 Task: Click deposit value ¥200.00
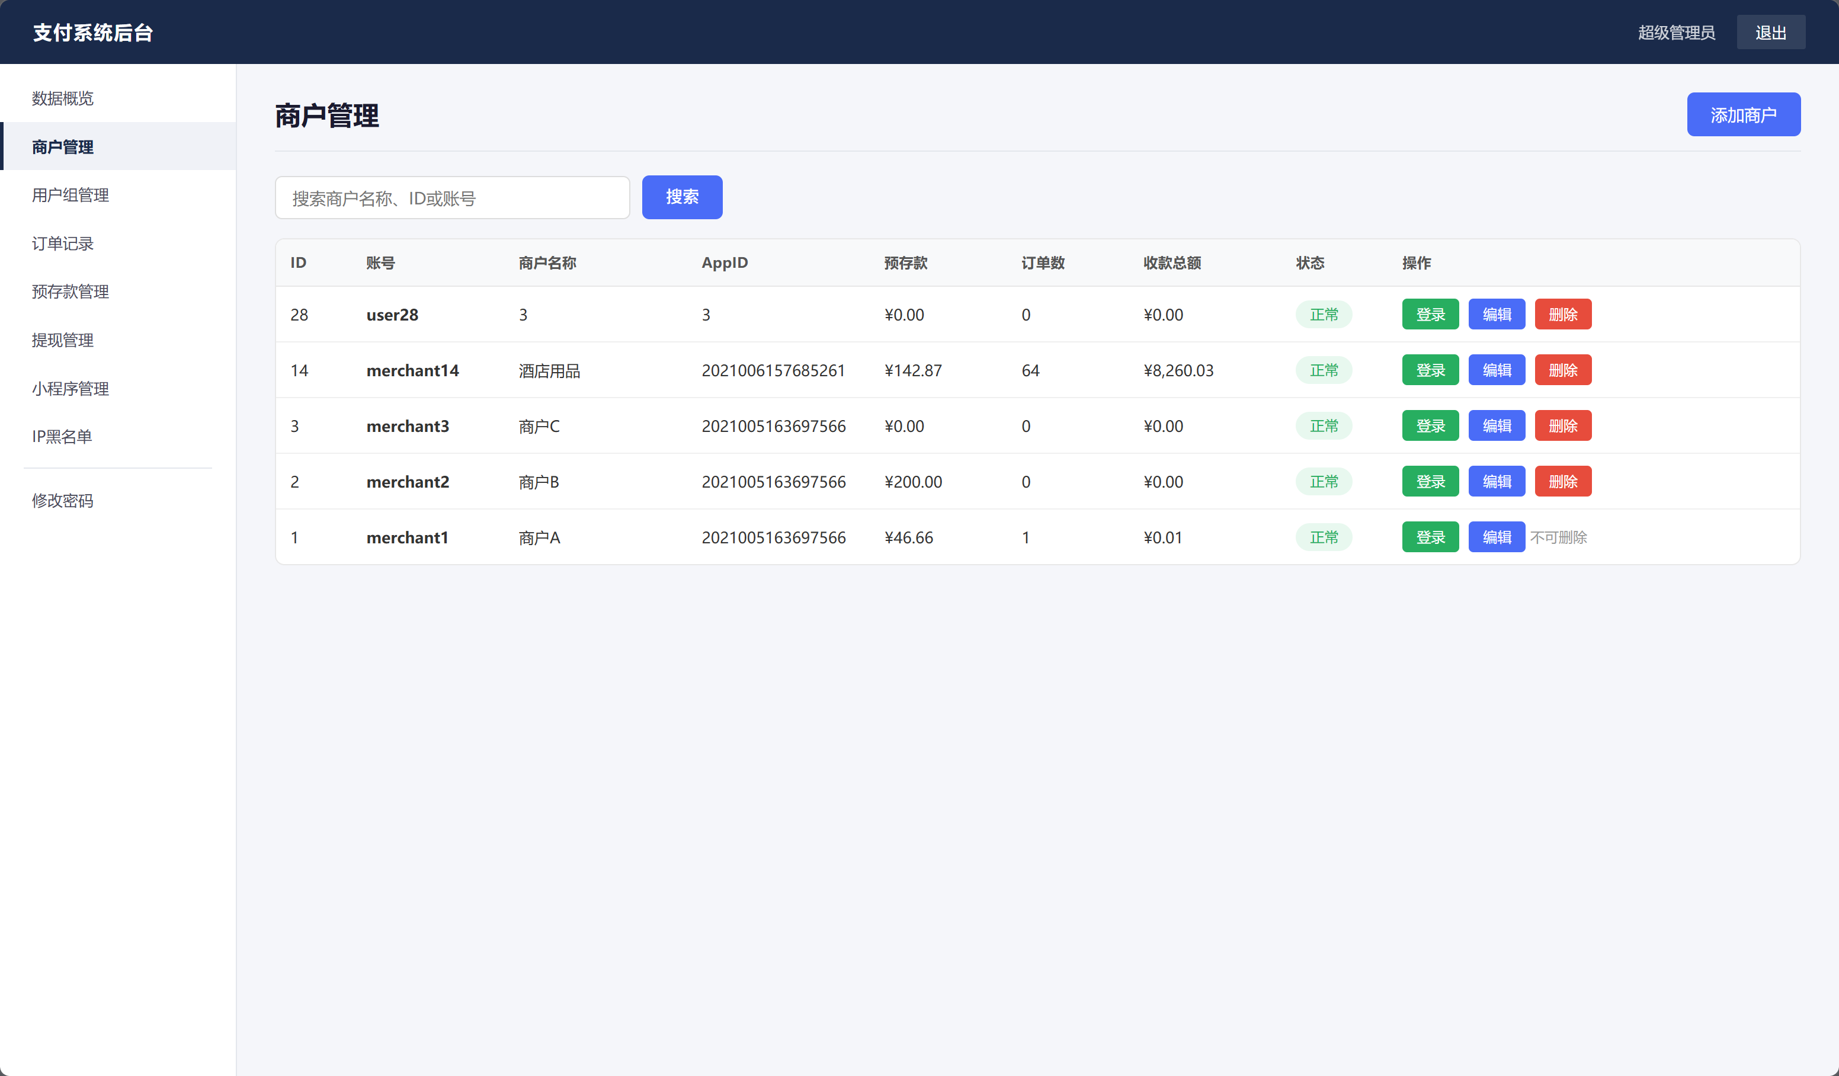[913, 482]
